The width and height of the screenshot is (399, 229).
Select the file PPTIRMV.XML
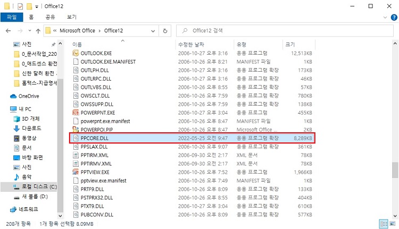96,164
